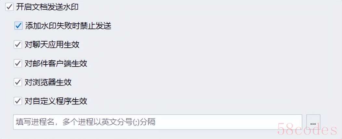Click the 对浏览器生效 label text
This screenshot has height=139, width=342.
pos(48,82)
